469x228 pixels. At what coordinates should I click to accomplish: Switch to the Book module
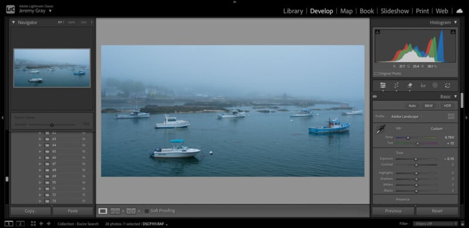pos(367,11)
